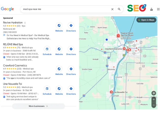Image resolution: width=160 pixels, height=115 pixels.
Task: Open Schedule for Une Nouvelle Toi
Action: pos(47,89)
